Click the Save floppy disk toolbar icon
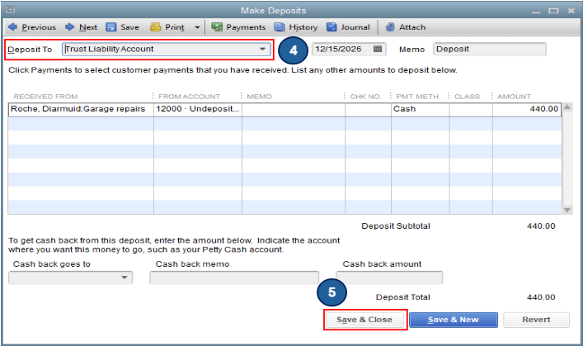The height and width of the screenshot is (346, 583). click(x=110, y=27)
